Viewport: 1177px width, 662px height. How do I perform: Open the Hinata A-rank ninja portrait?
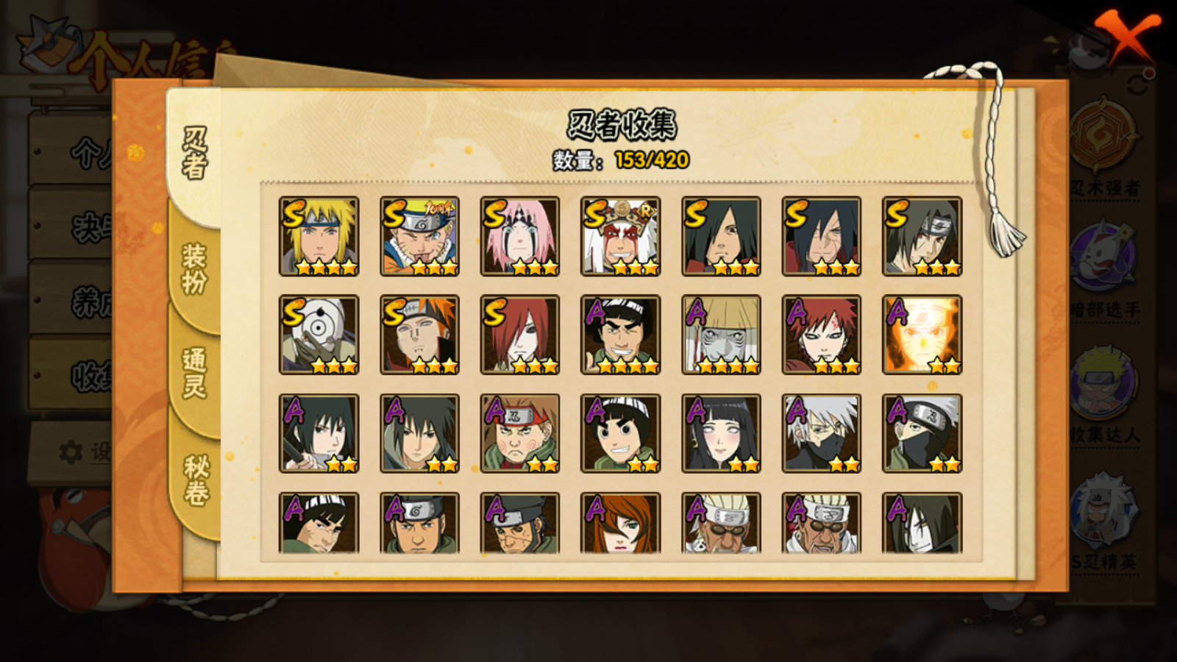[x=722, y=433]
